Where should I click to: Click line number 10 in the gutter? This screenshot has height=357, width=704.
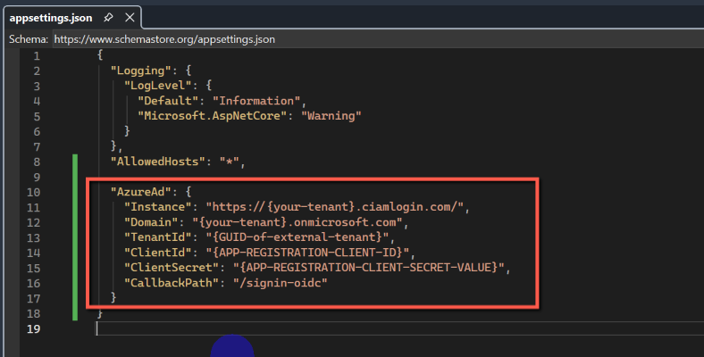point(36,192)
